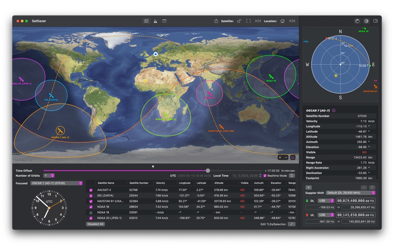Viewport: 394px width, 246px height.
Task: Sort by Satellite Number column header
Action: [x=139, y=183]
